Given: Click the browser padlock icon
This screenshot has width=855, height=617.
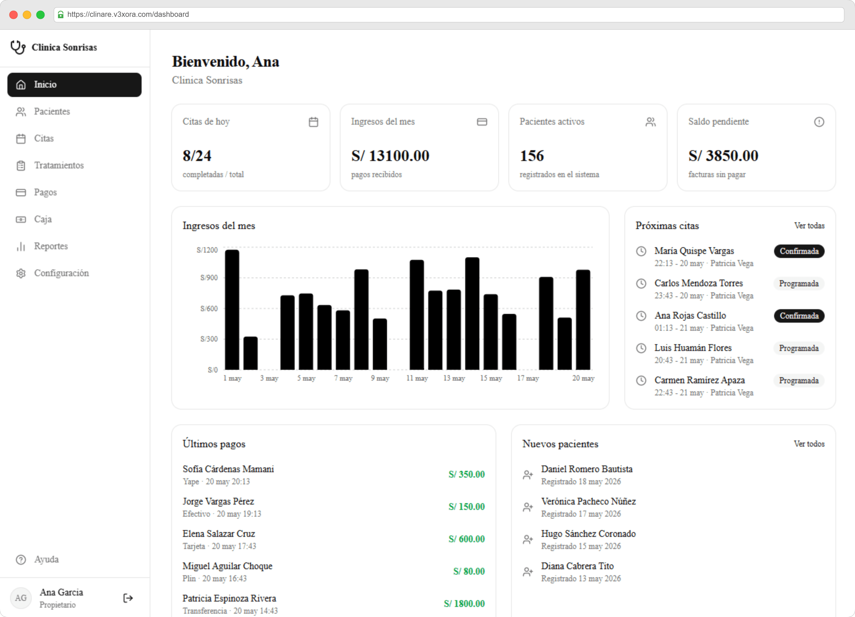Looking at the screenshot, I should coord(60,14).
